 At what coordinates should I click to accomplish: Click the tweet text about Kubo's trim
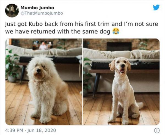coord(82,28)
